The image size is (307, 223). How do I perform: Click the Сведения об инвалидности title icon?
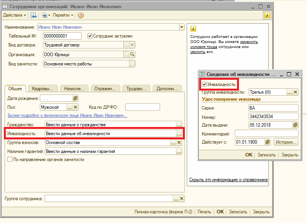pos(202,74)
